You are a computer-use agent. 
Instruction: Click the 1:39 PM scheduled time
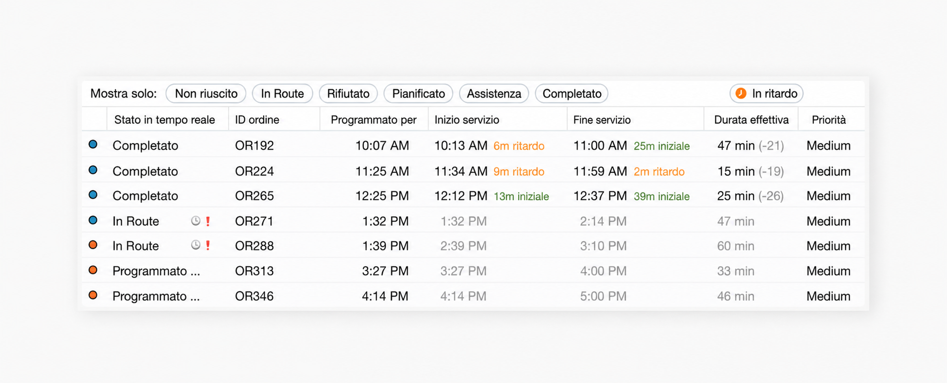click(385, 246)
